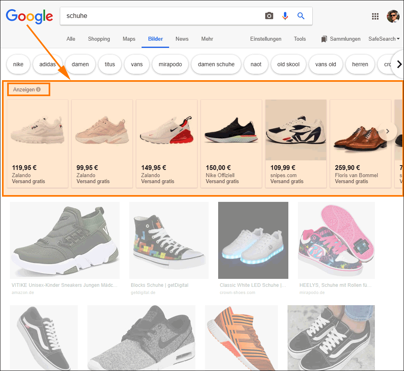
Task: Select the damen schuhe chip
Action: pyautogui.click(x=216, y=64)
